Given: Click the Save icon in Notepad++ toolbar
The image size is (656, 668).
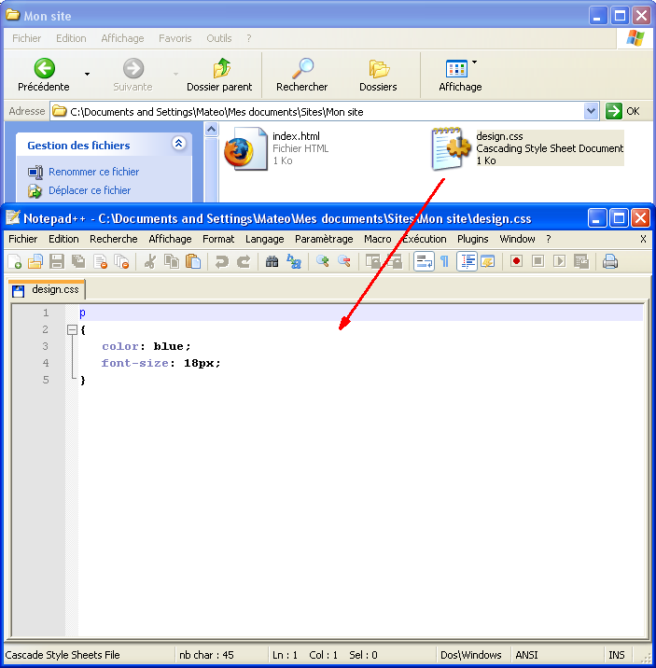Looking at the screenshot, I should [57, 261].
